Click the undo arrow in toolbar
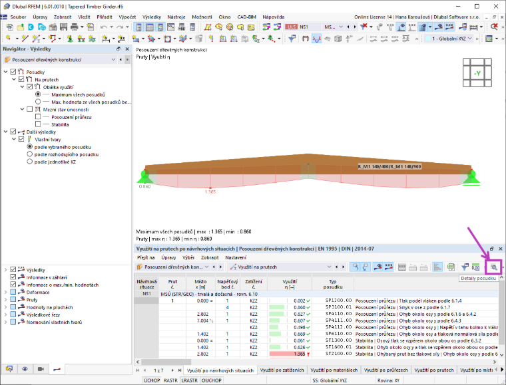506x385 pixels. tap(104, 27)
